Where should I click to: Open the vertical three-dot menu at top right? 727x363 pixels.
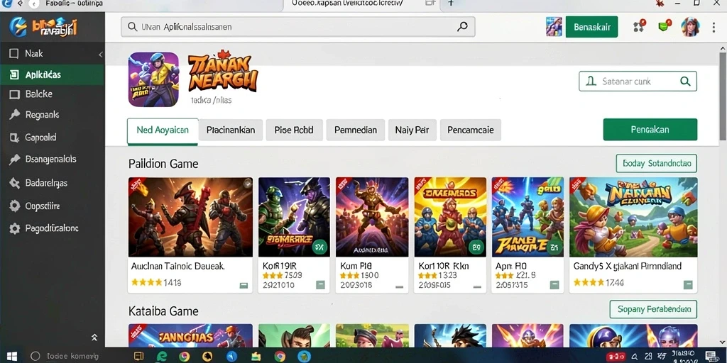(x=714, y=28)
